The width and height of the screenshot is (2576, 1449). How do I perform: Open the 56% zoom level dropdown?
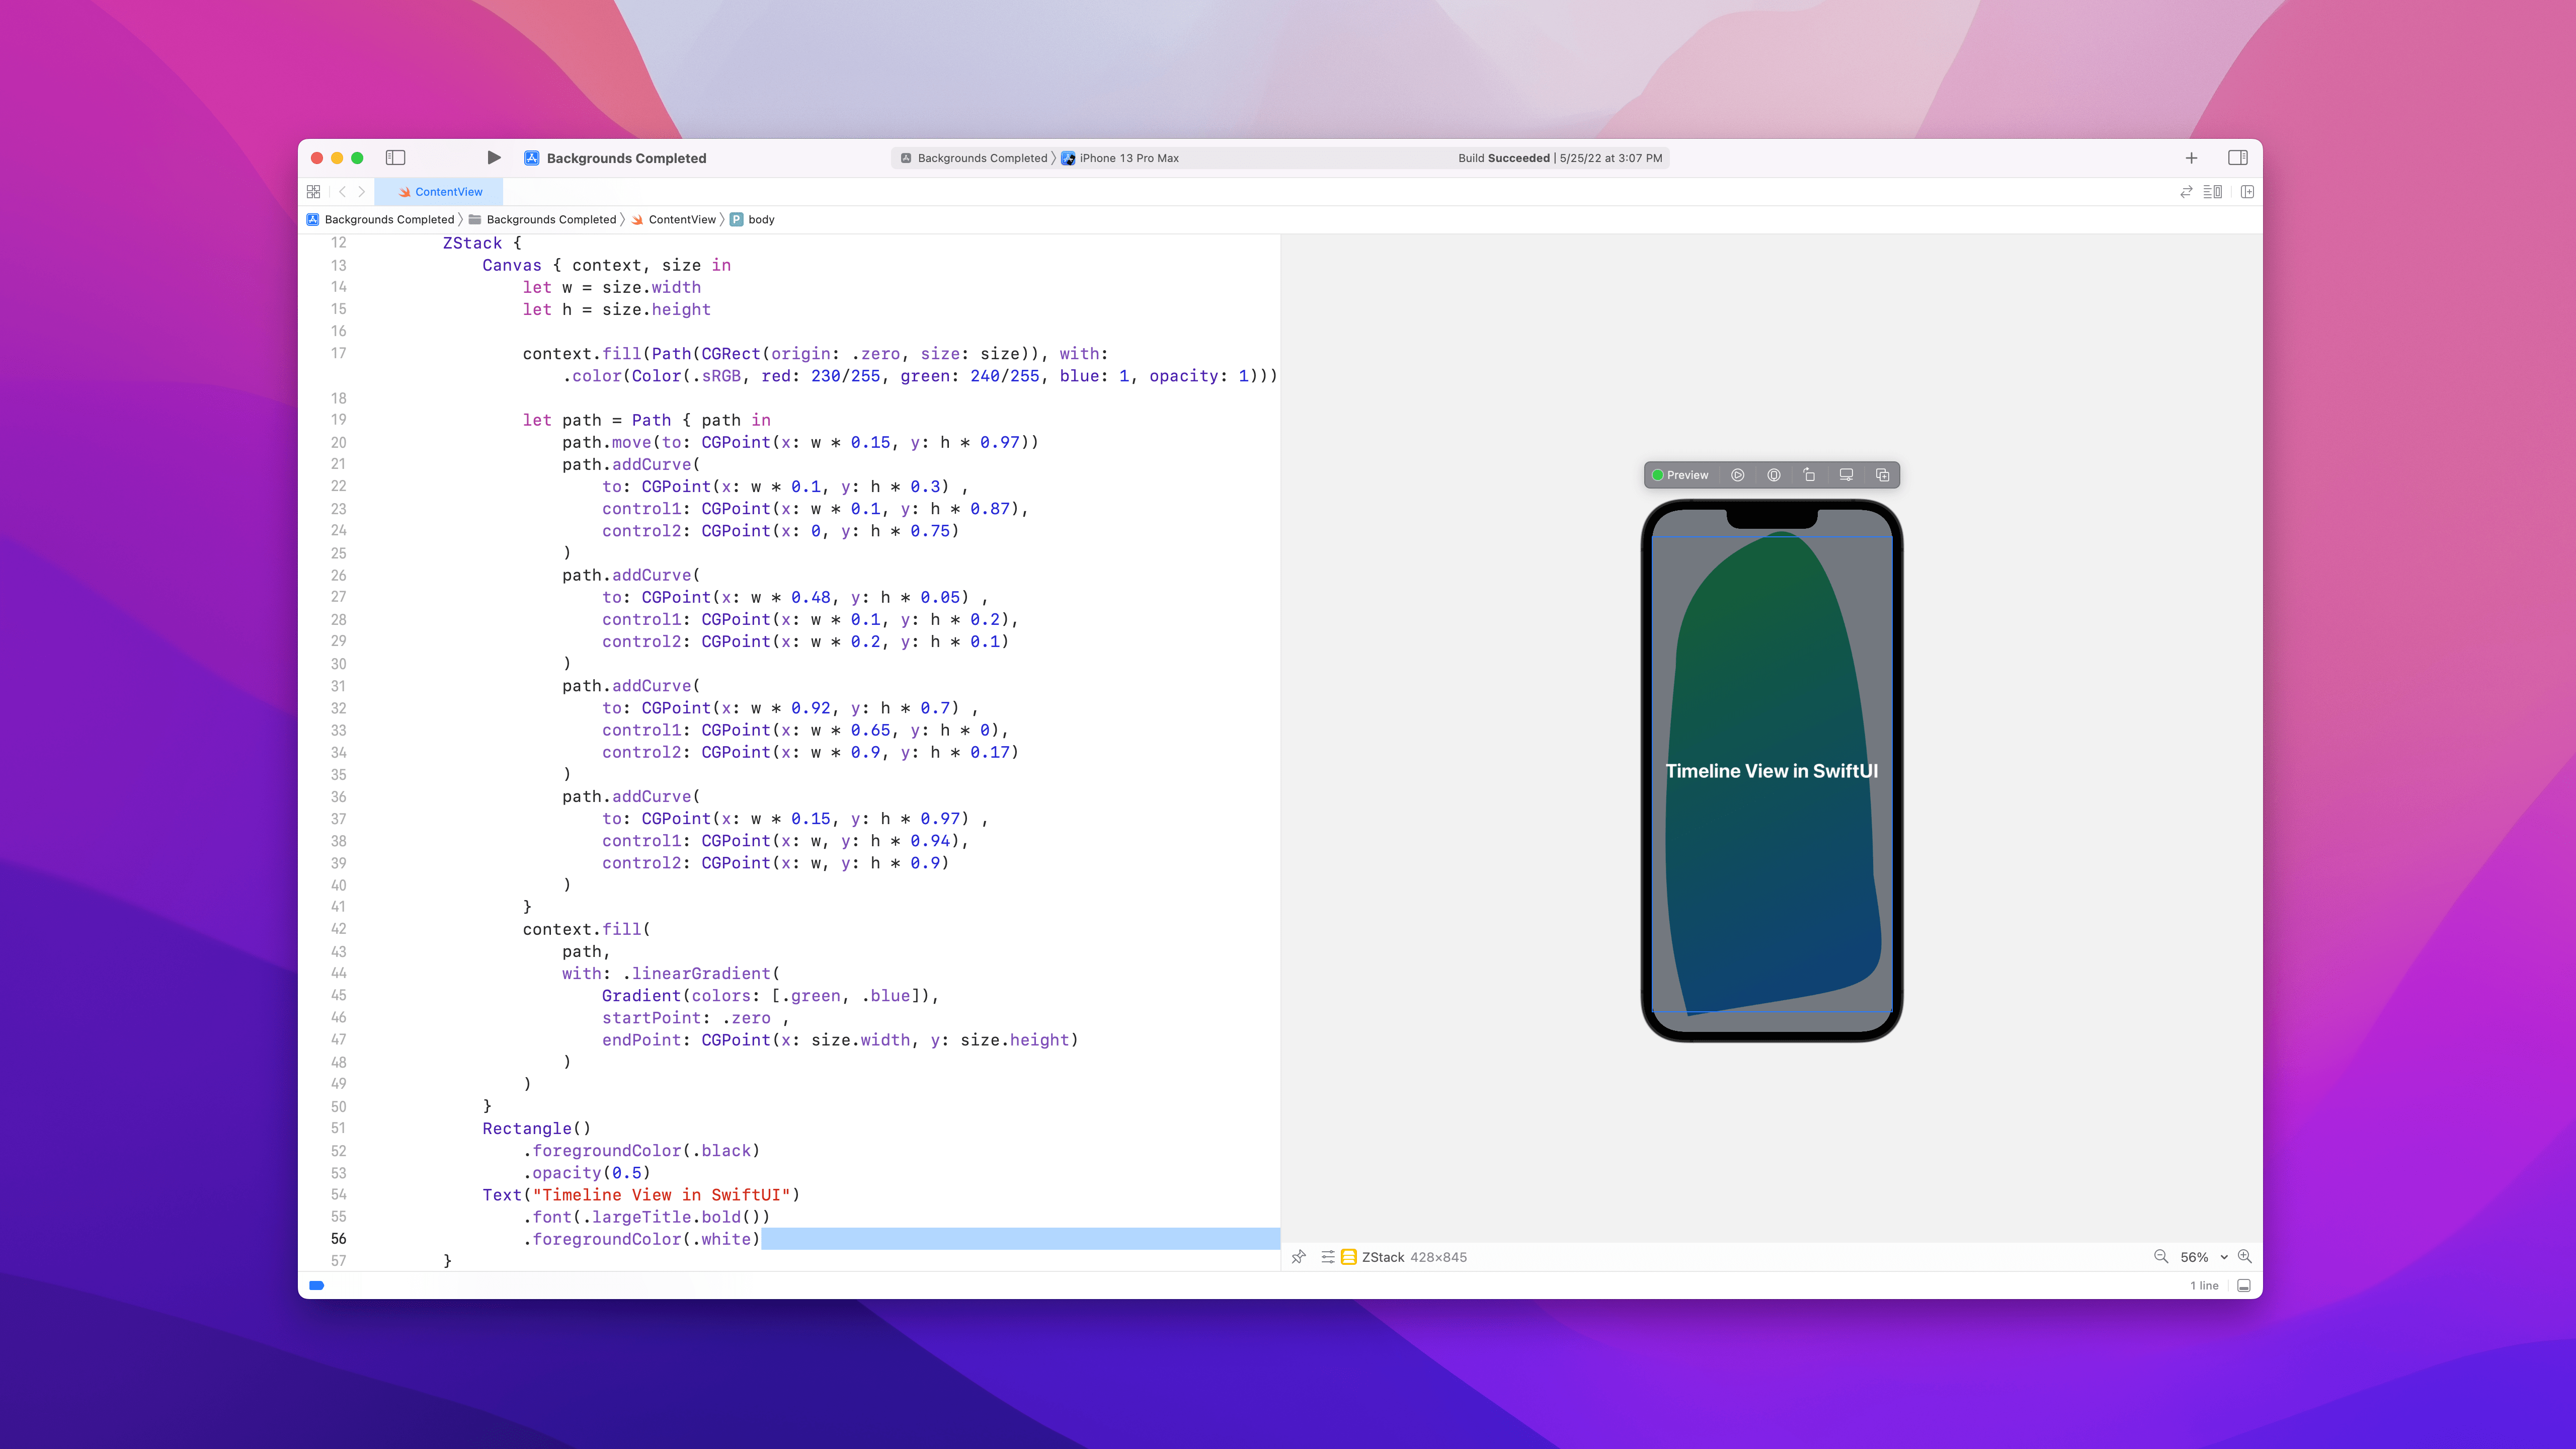coord(2203,1257)
